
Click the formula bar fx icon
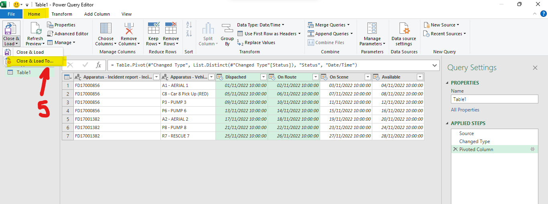98,65
